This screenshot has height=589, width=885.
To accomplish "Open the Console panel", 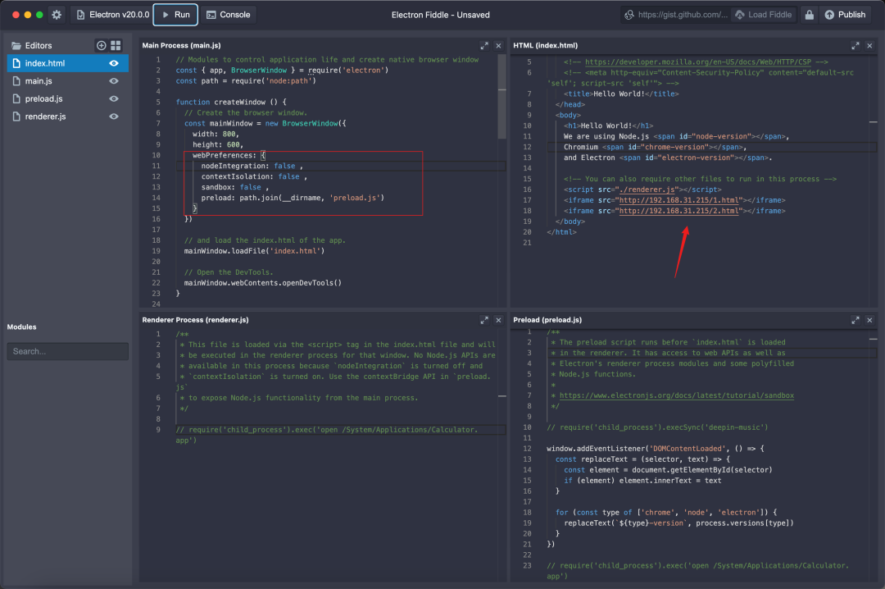I will tap(228, 15).
